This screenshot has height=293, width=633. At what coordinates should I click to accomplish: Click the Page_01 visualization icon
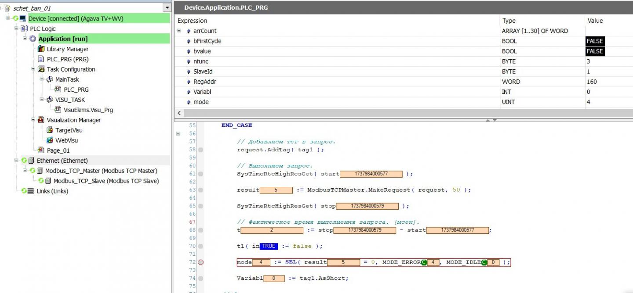[41, 150]
